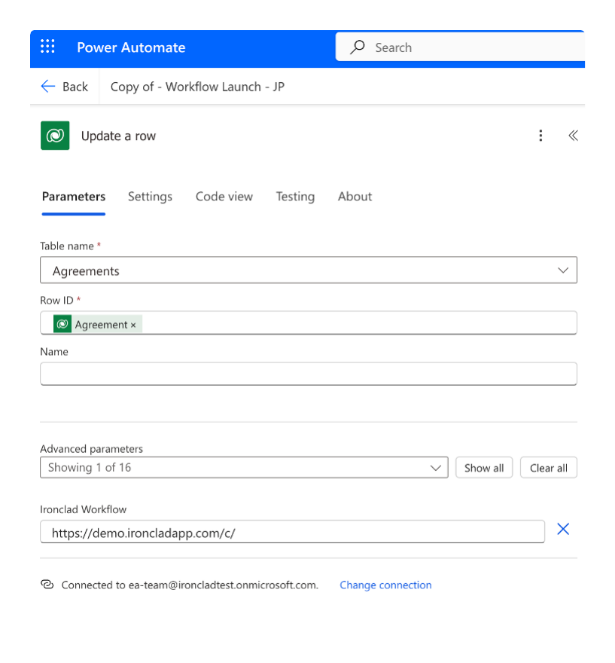615x663 pixels.
Task: Open the Testing tab
Action: click(295, 197)
